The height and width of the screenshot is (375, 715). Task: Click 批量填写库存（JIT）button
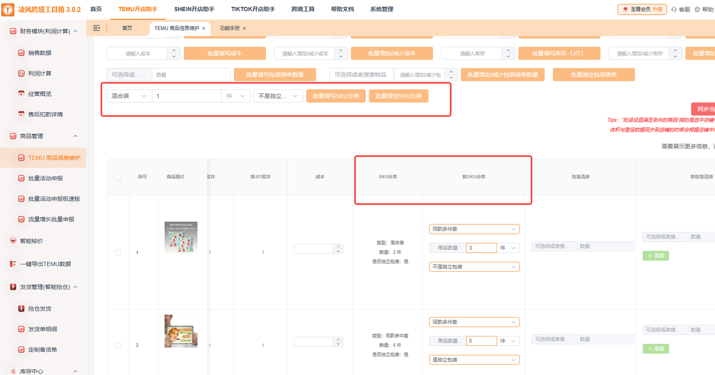pos(559,53)
